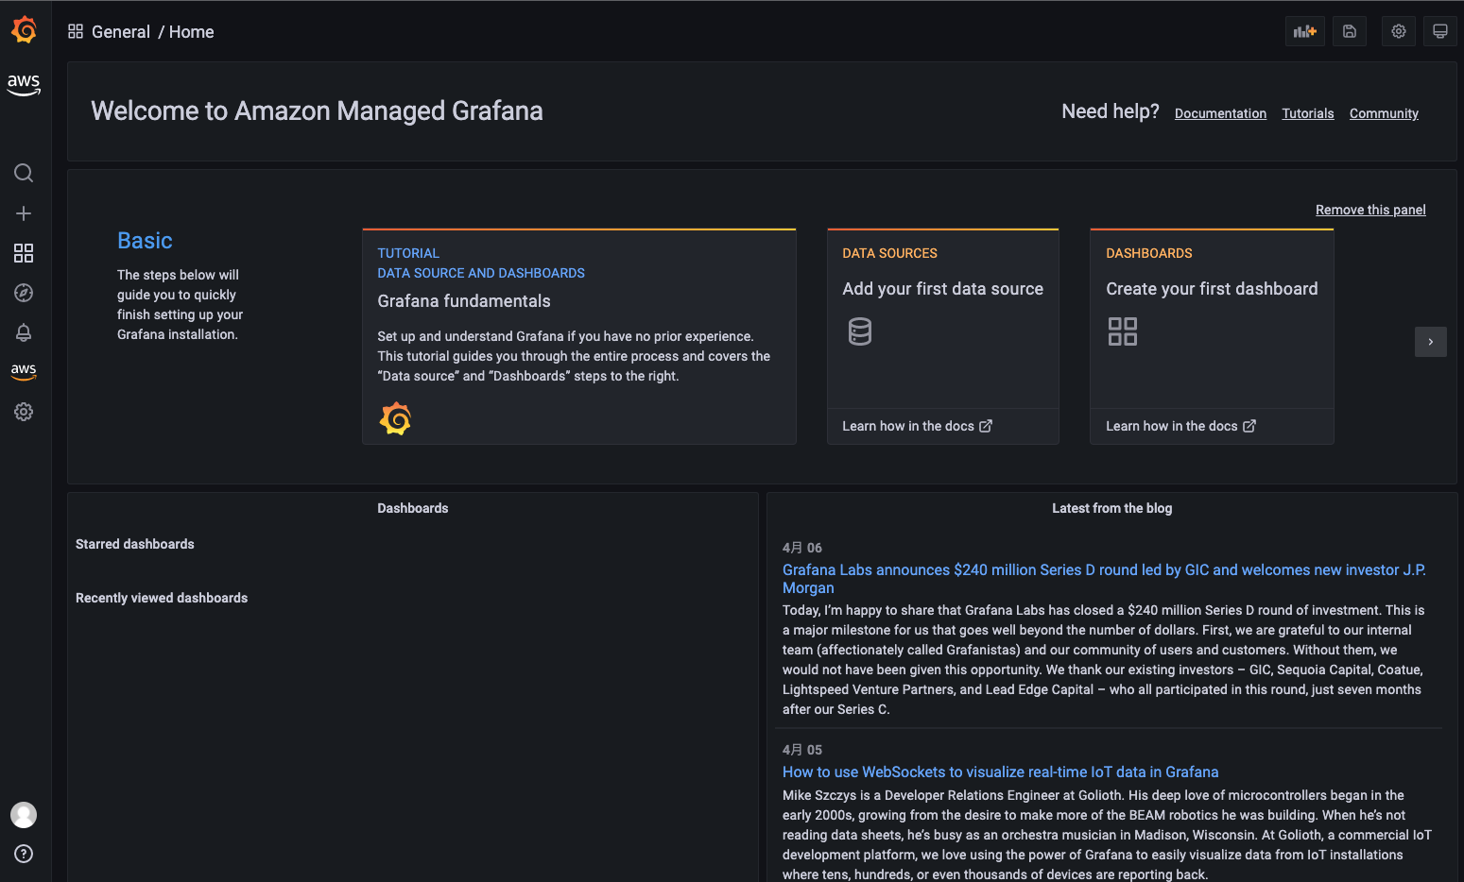Viewport: 1464px width, 882px height.
Task: Click the 4月 05 blog date
Action: coord(802,750)
